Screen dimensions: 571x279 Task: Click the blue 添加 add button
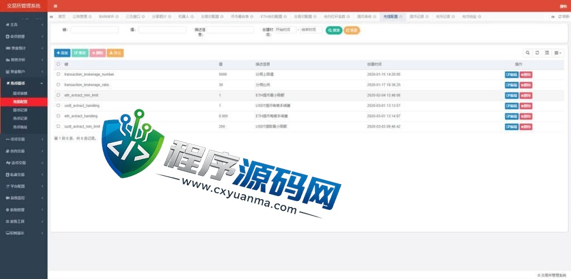click(62, 53)
